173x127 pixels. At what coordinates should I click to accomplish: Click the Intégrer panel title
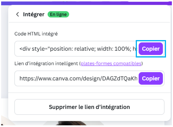(34, 14)
